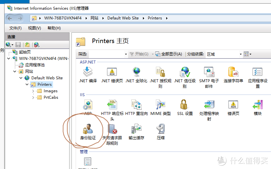The height and width of the screenshot is (169, 271).
Task: Click Default Web Site in the breadcrumb
Action: (x=123, y=18)
